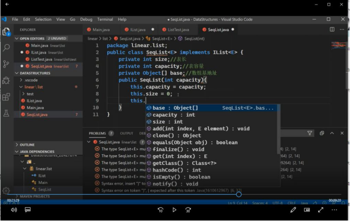Open the Extensions view

(7, 96)
